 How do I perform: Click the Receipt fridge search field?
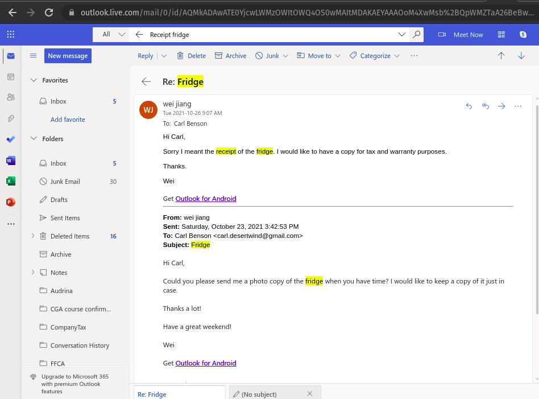click(x=267, y=35)
